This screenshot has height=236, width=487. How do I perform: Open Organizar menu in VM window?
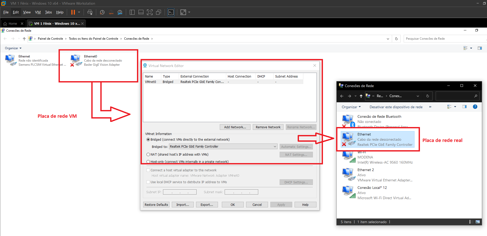point(13,48)
